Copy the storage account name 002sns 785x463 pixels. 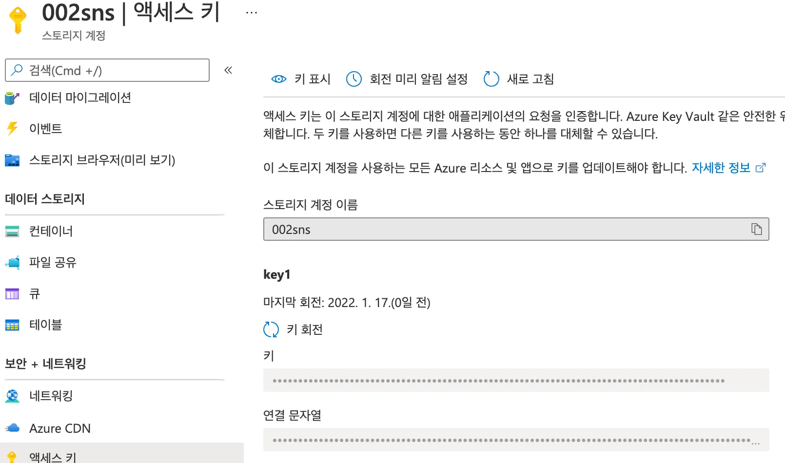click(x=756, y=229)
